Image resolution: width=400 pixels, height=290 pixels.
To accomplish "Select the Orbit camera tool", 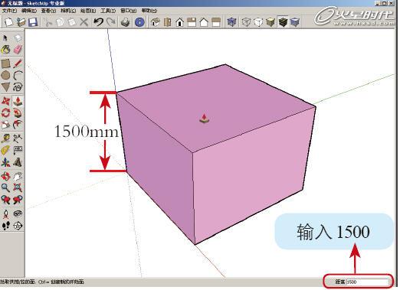I will 5,176.
